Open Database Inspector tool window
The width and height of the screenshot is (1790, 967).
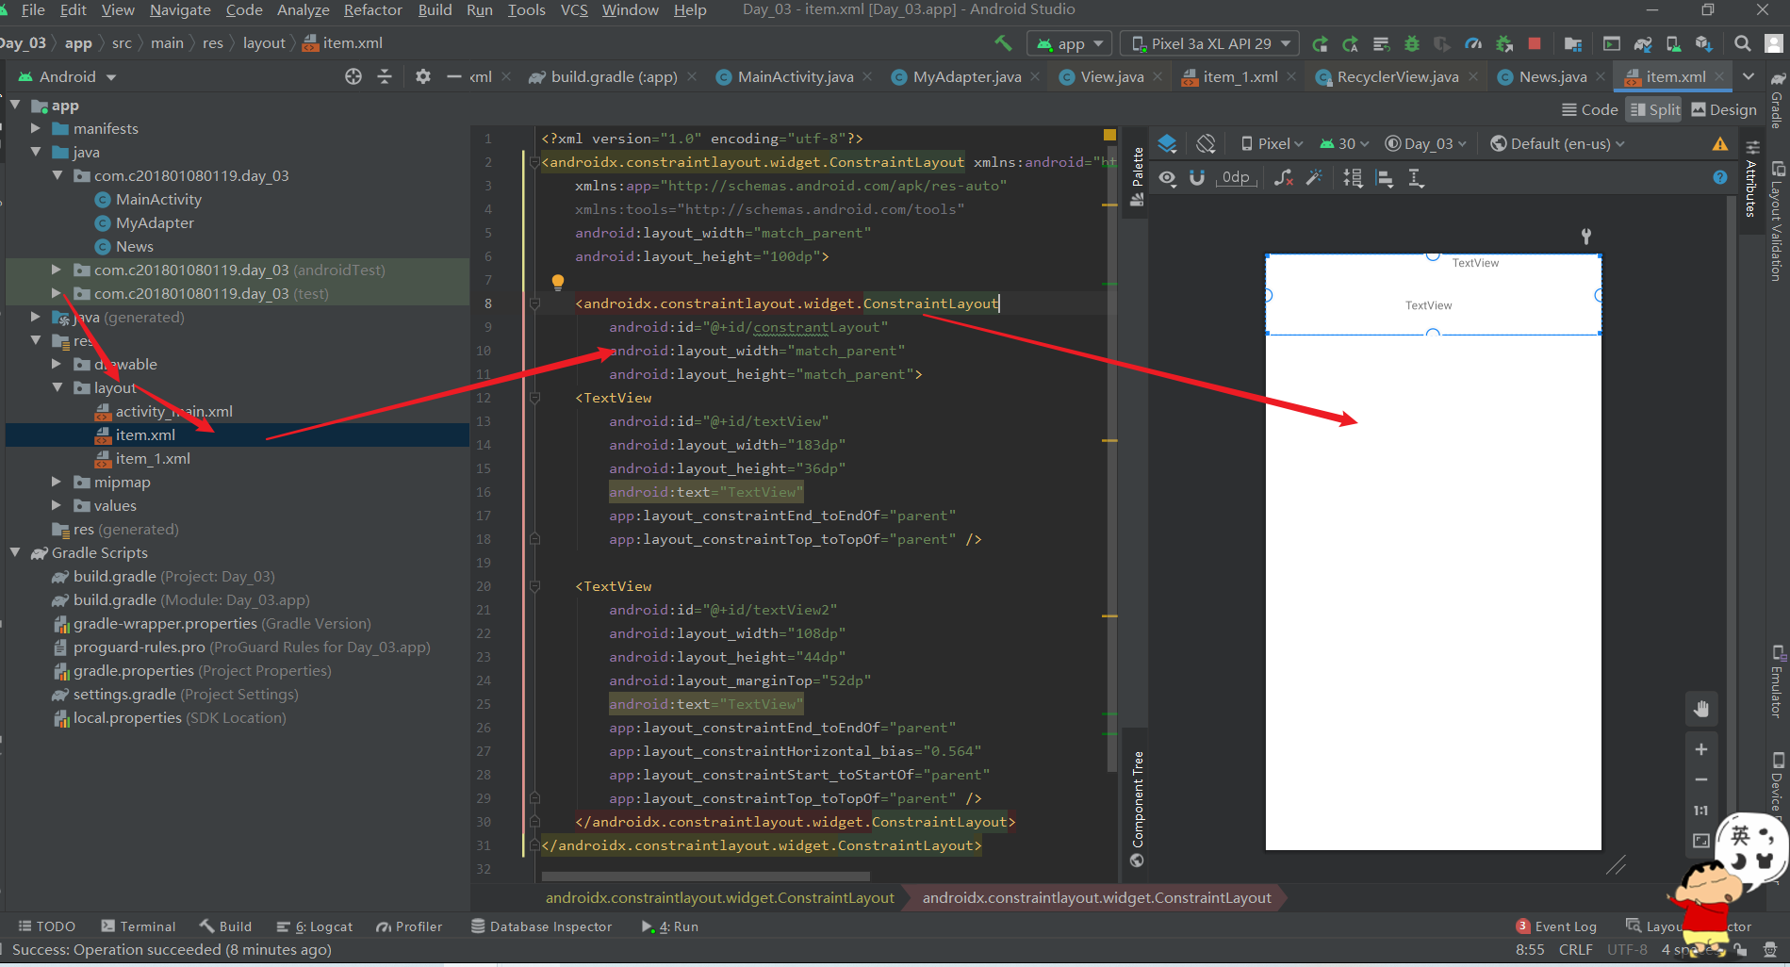[541, 926]
